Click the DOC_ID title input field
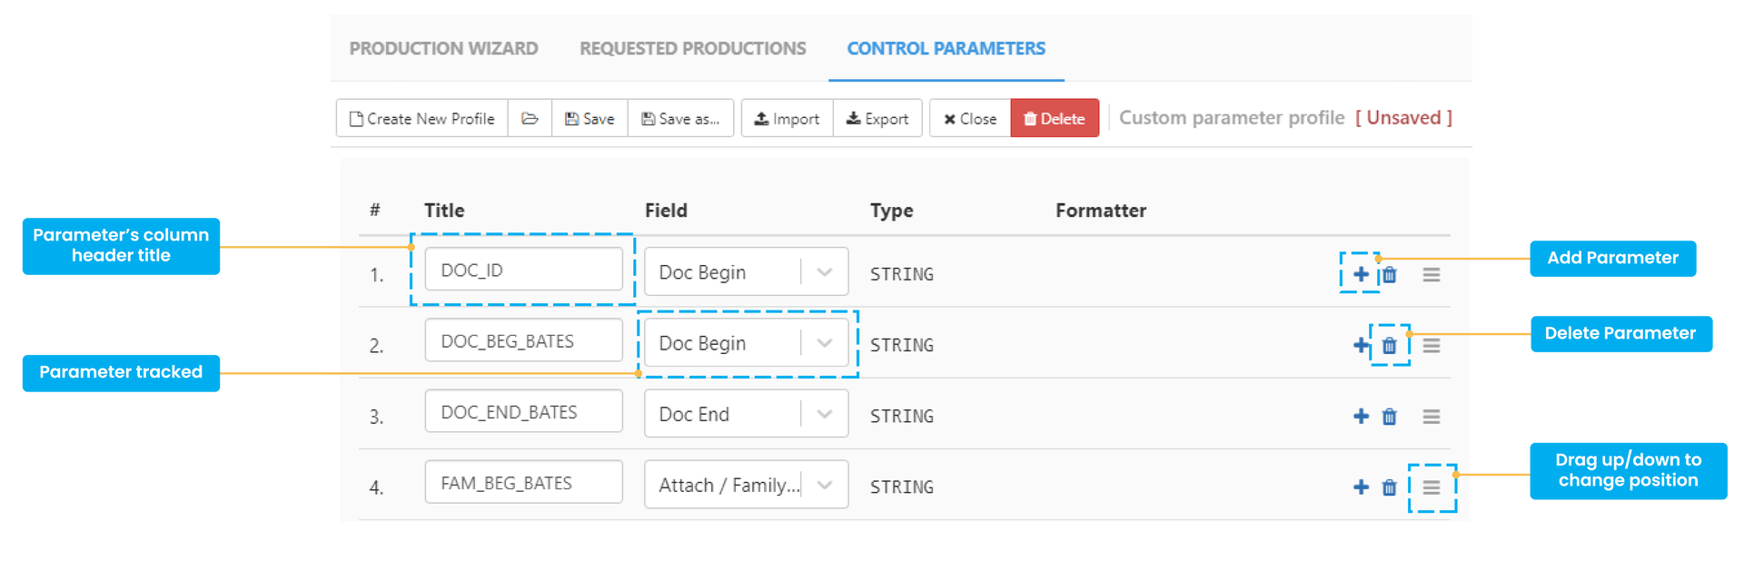The width and height of the screenshot is (1744, 561). pos(523,270)
